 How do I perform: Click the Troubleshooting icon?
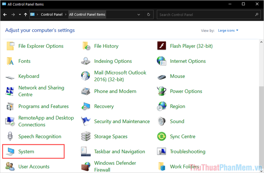(162, 151)
